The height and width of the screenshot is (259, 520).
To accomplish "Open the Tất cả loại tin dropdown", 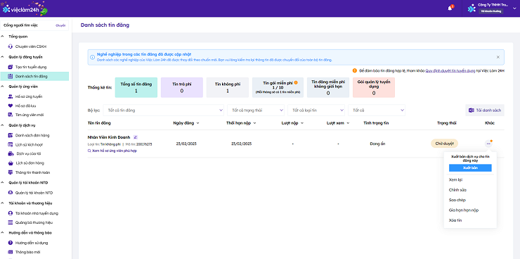I will tap(316, 110).
